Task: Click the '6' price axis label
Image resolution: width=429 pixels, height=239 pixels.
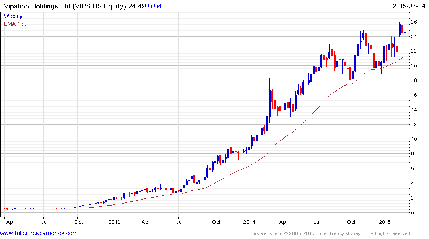Action: point(412,168)
